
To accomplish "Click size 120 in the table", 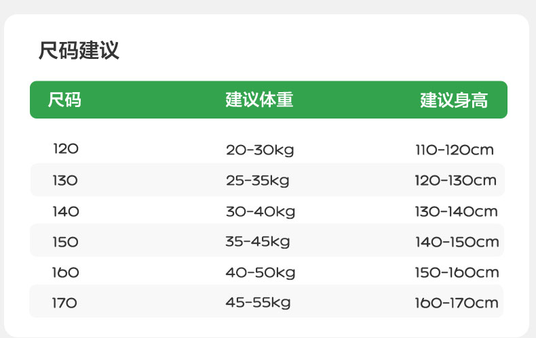I will (x=66, y=150).
